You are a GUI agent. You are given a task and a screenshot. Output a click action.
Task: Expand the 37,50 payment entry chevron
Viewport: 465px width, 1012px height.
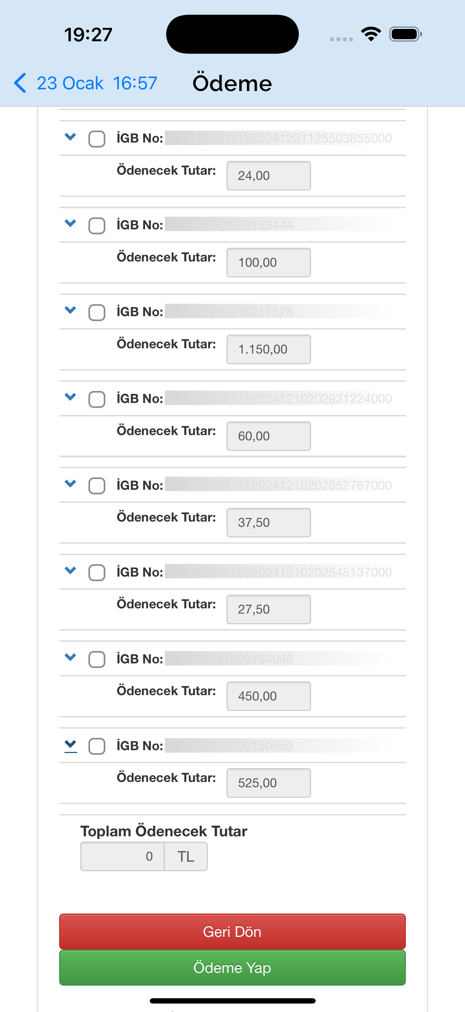[x=70, y=484]
